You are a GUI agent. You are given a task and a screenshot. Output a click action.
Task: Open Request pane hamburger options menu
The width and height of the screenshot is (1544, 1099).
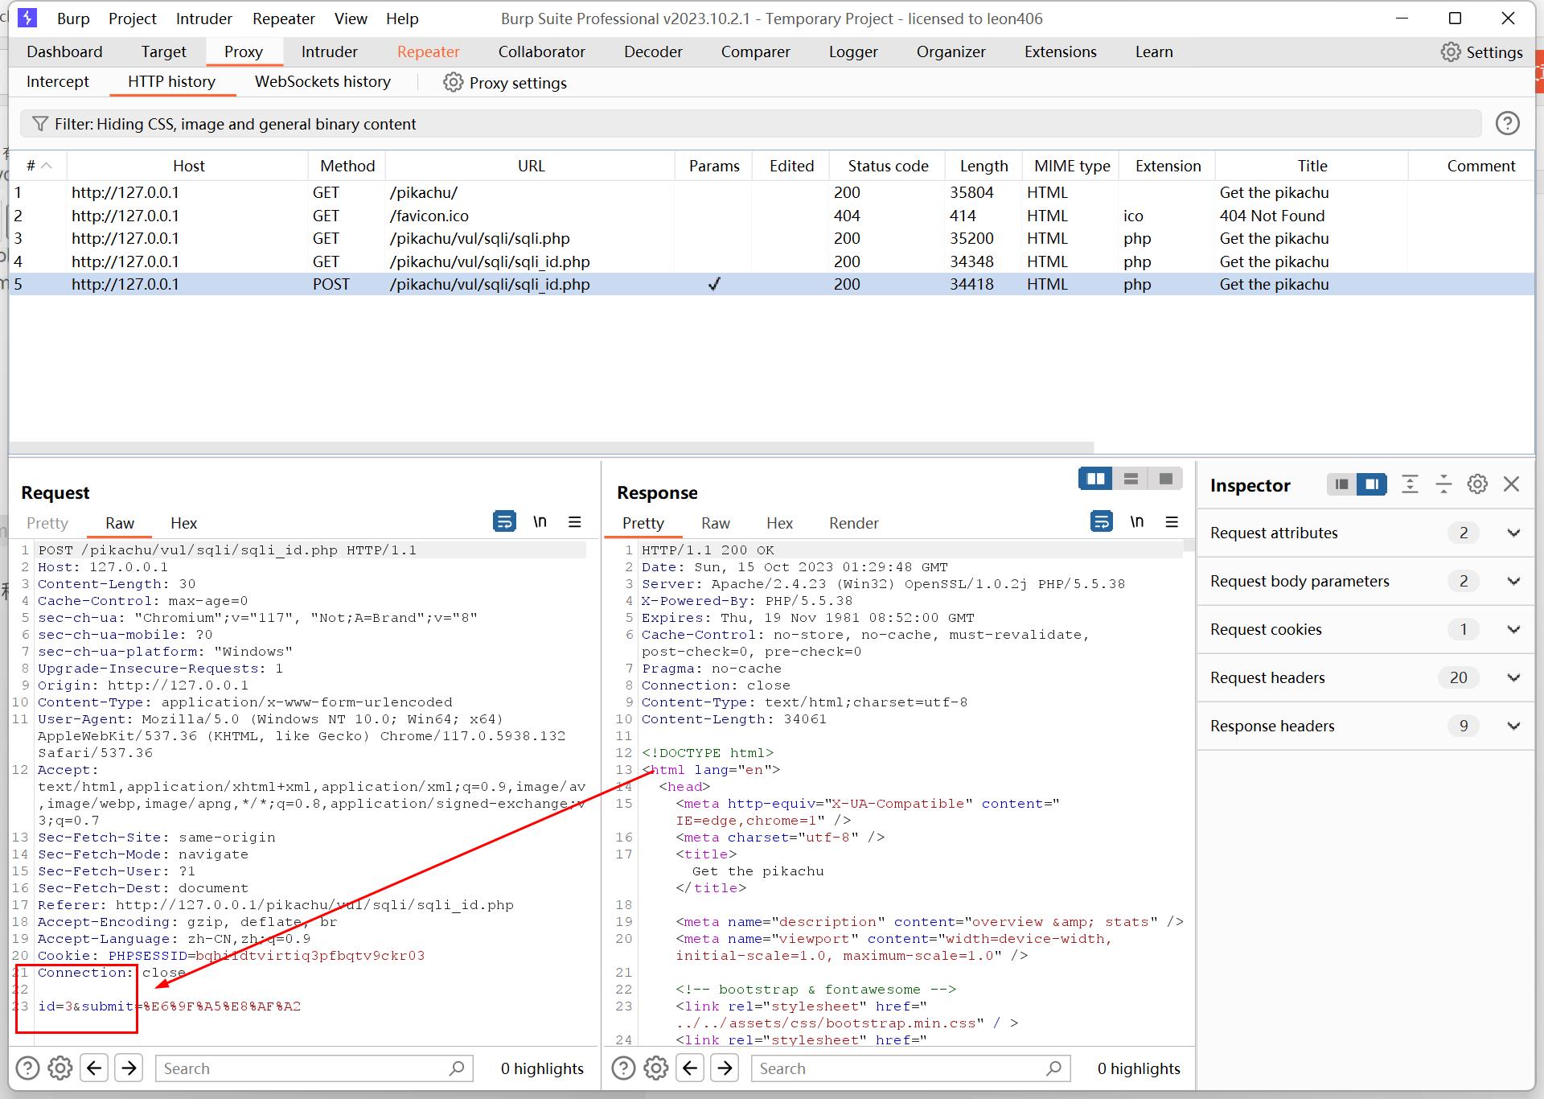[x=574, y=521]
